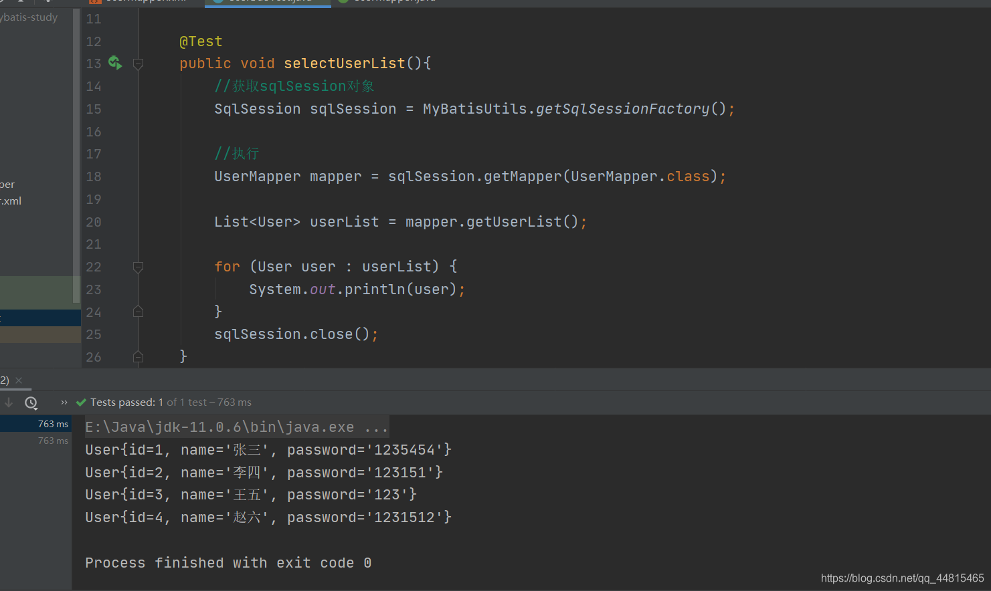Click line number 12 in the gutter
This screenshot has width=991, height=591.
tap(94, 41)
